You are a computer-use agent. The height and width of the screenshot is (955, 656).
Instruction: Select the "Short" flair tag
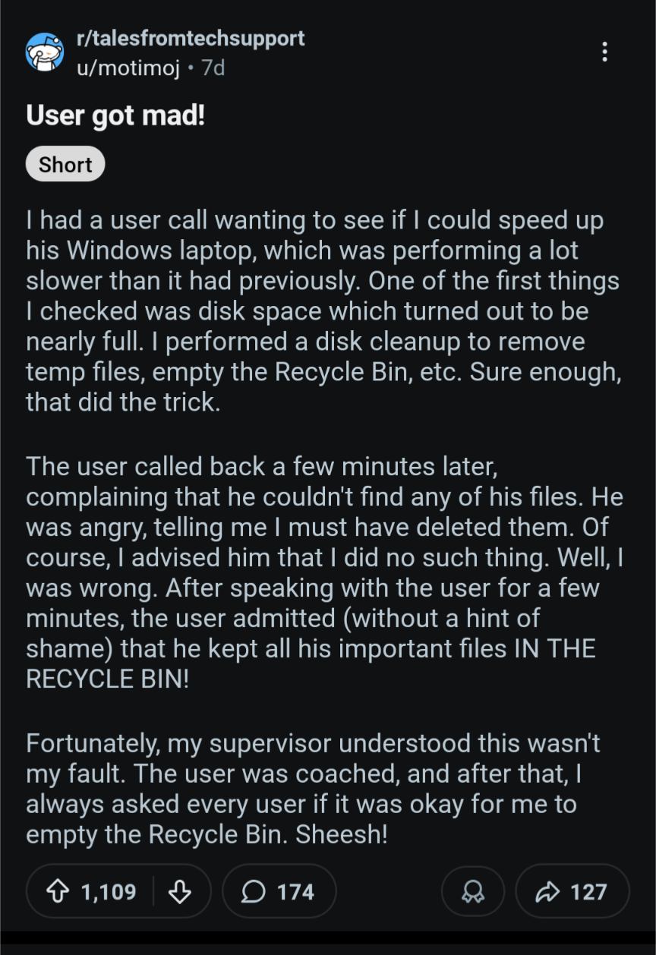[x=65, y=164]
